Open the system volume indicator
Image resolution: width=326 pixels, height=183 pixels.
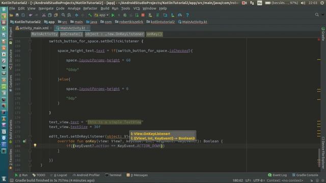(x=303, y=3)
